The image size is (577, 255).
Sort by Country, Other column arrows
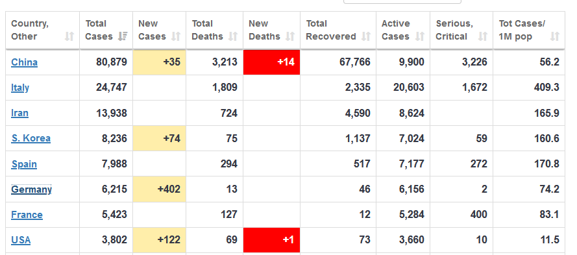coord(69,36)
